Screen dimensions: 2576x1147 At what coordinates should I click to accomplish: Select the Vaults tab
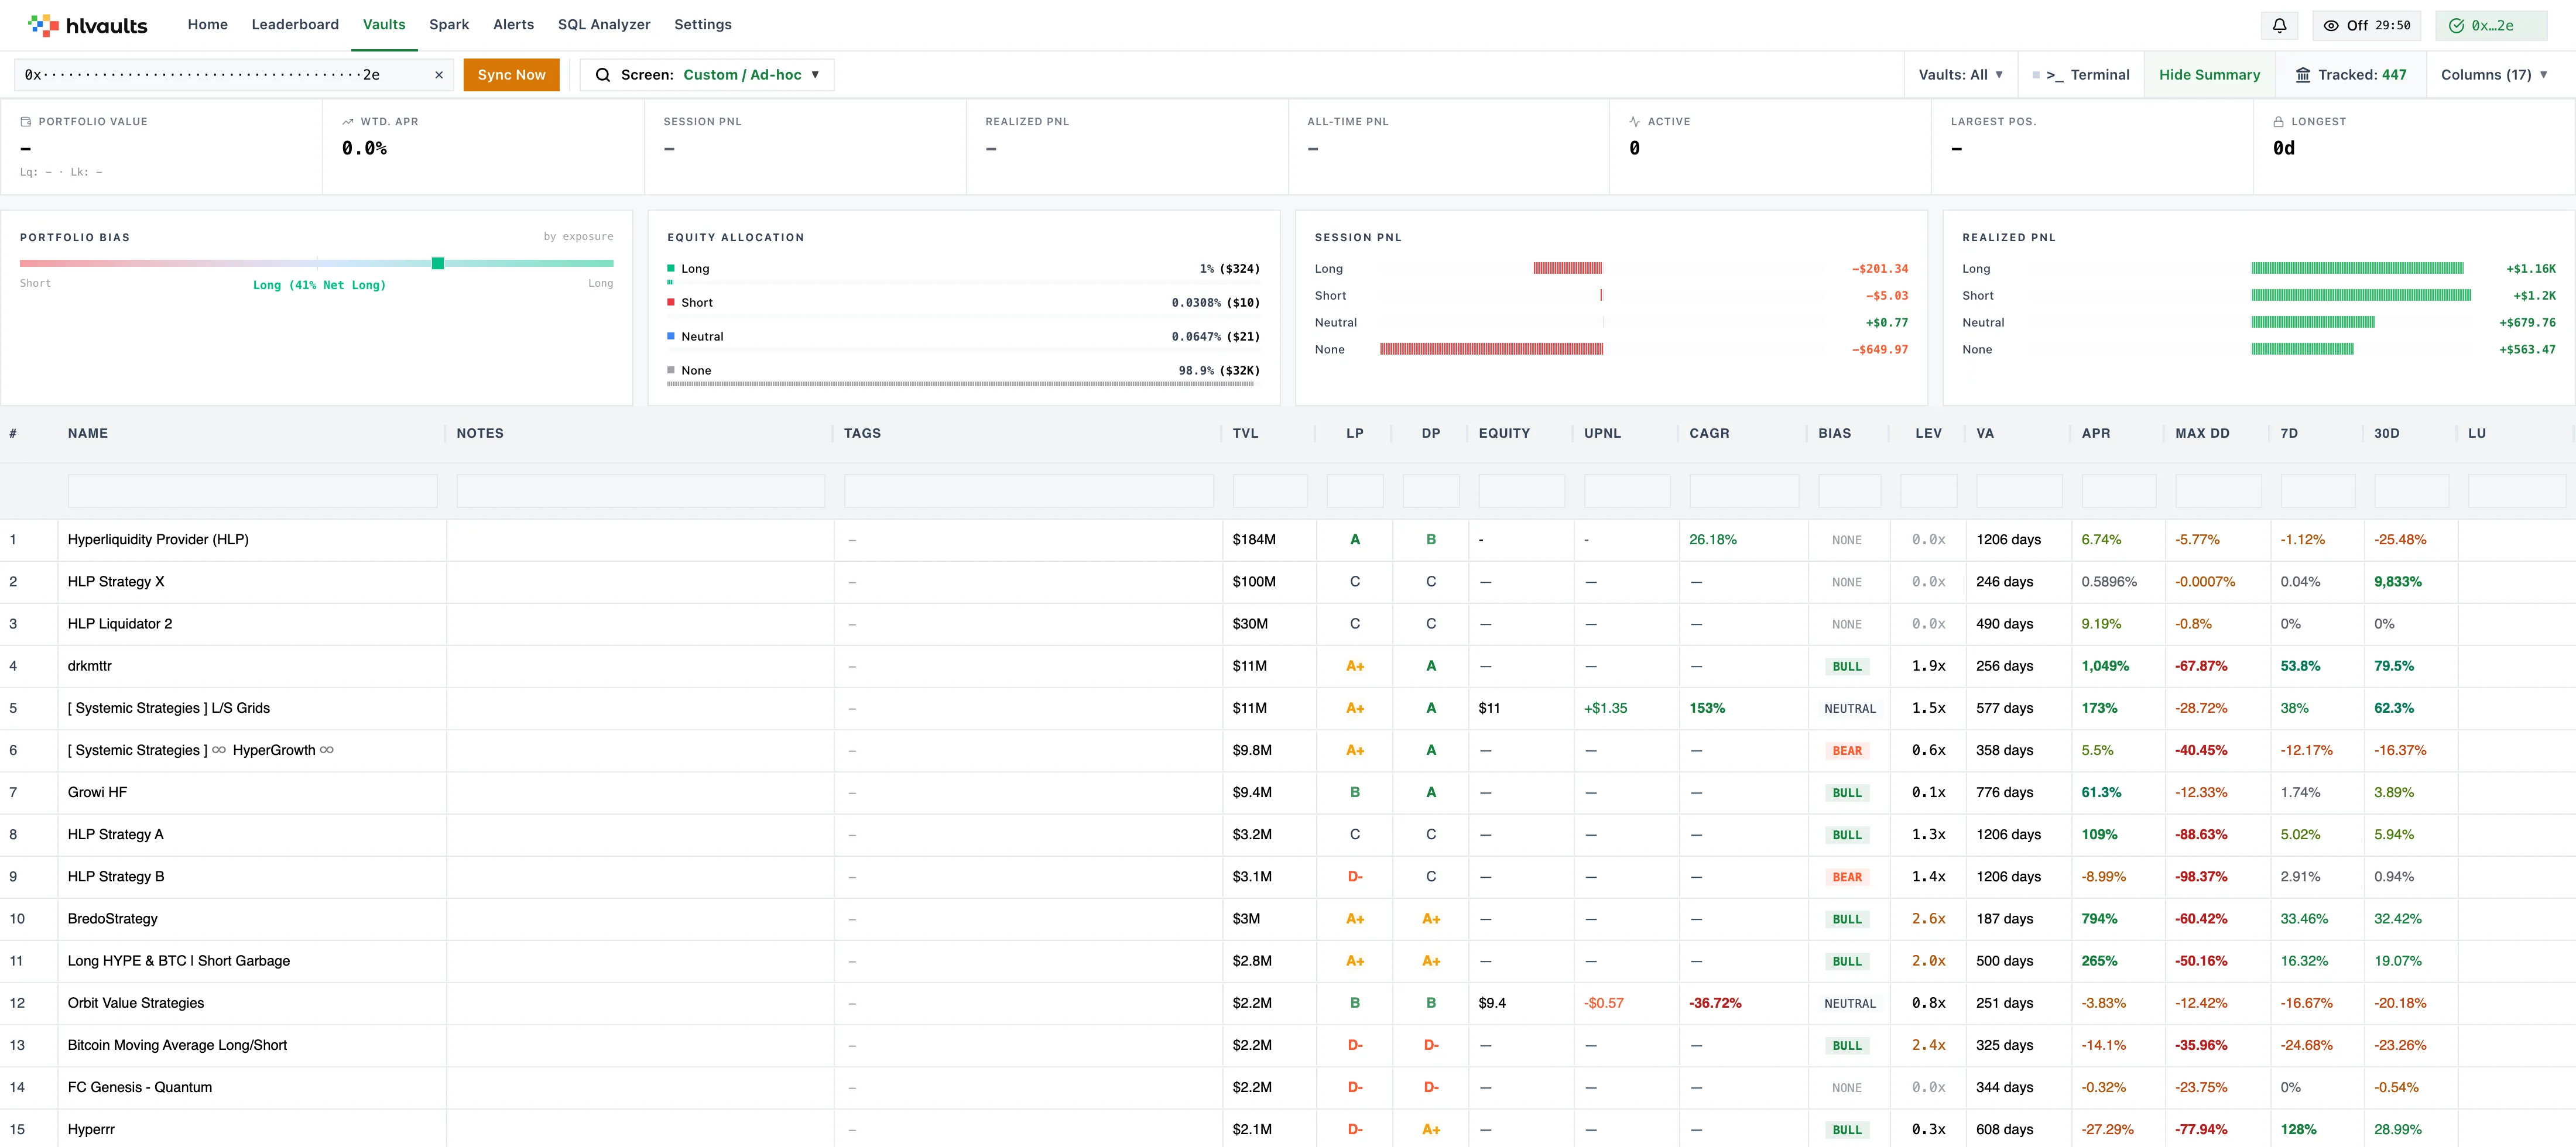[x=384, y=25]
